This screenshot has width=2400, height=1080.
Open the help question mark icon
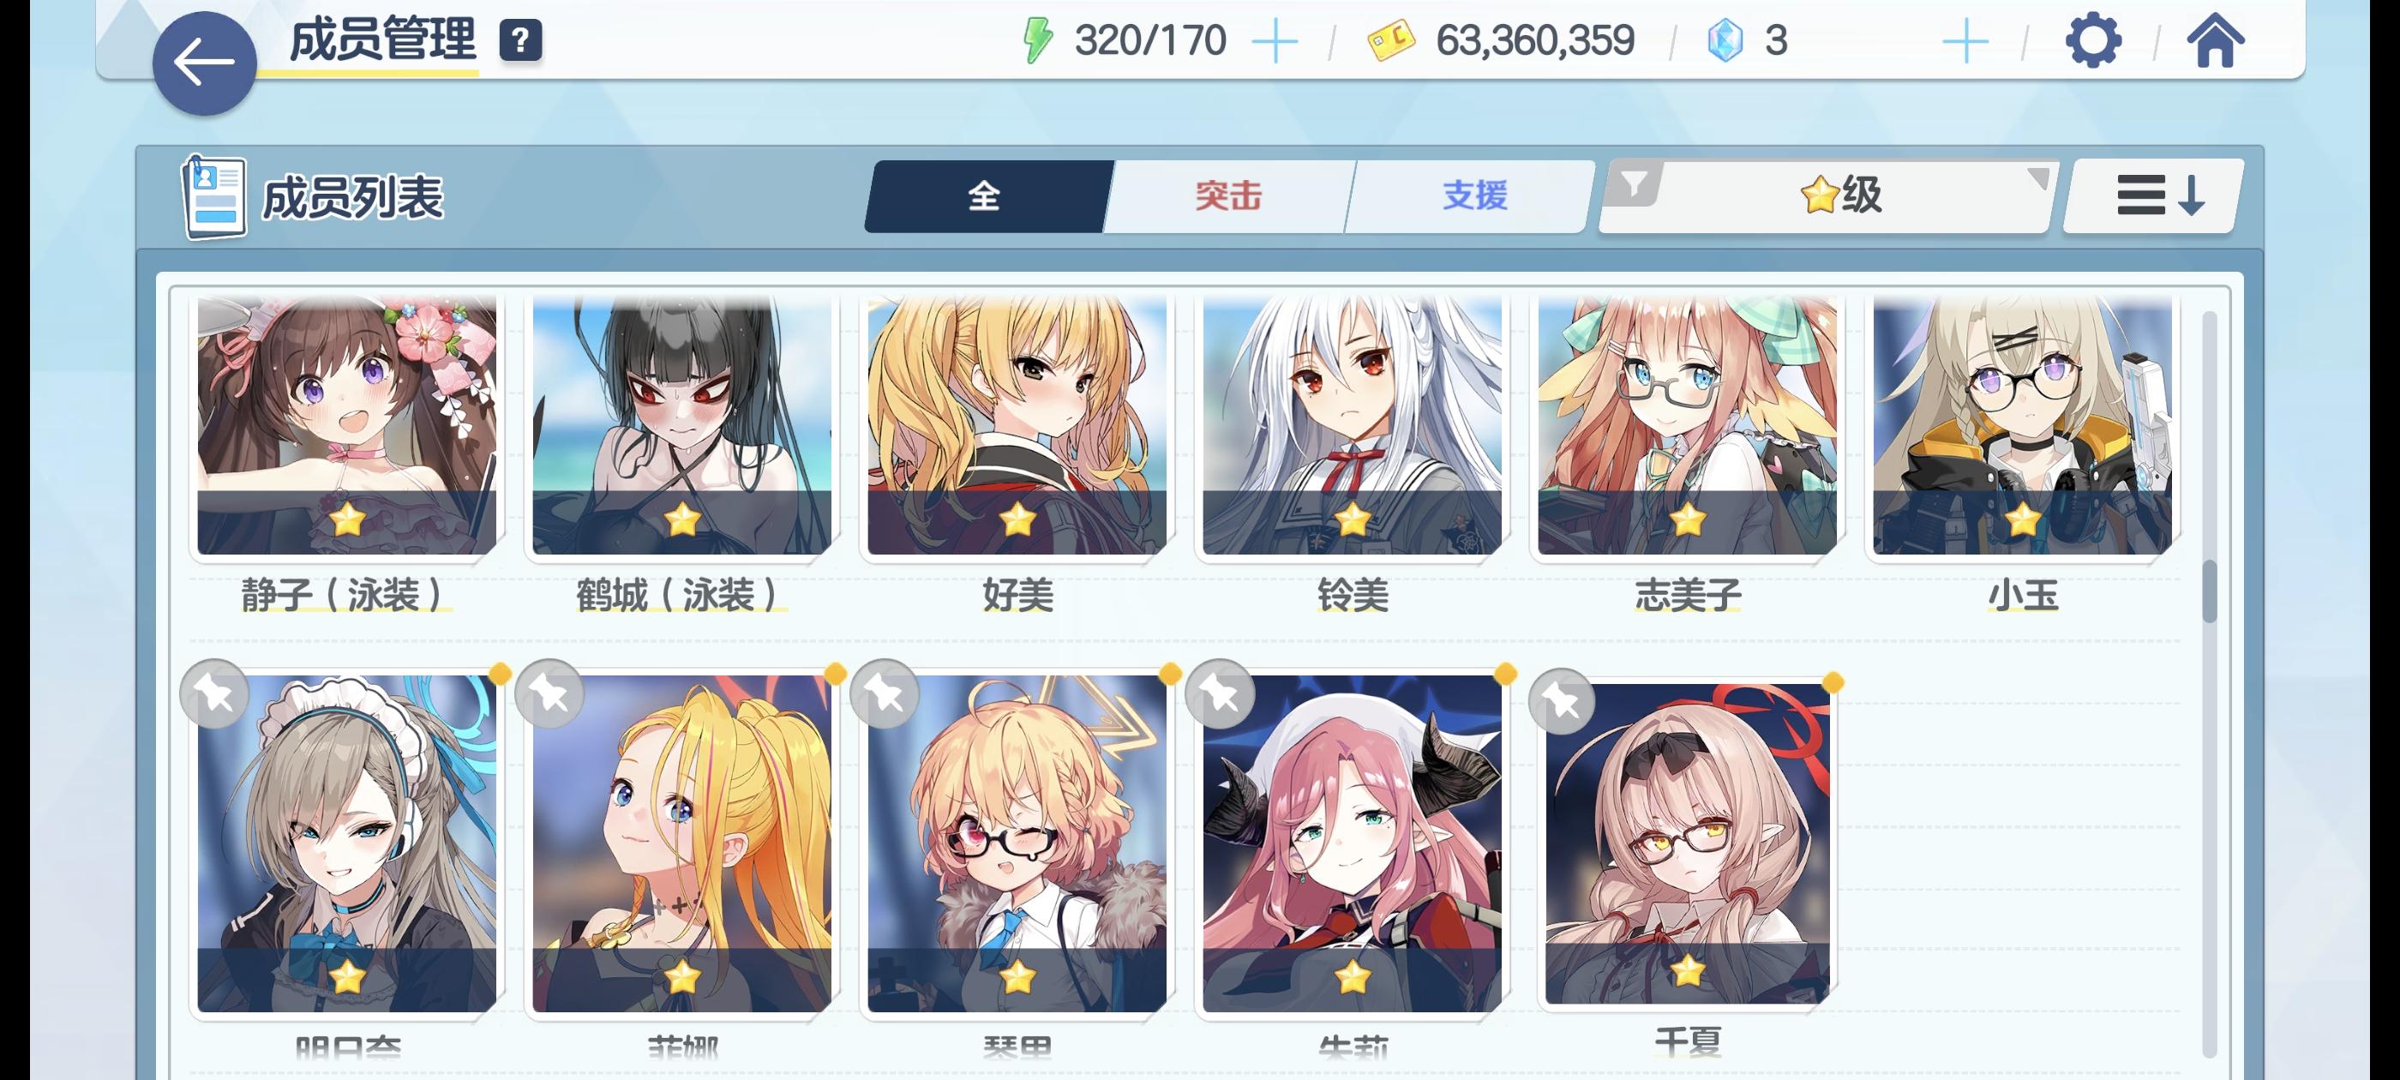[520, 41]
